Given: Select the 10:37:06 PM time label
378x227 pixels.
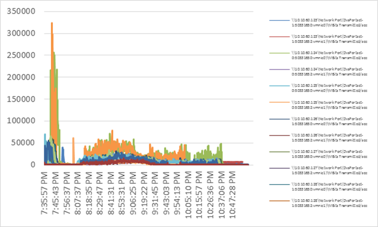Looking at the screenshot, I should pyautogui.click(x=222, y=195).
